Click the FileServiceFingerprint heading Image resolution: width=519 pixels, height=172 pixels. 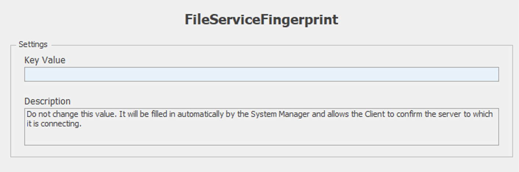[x=261, y=19]
